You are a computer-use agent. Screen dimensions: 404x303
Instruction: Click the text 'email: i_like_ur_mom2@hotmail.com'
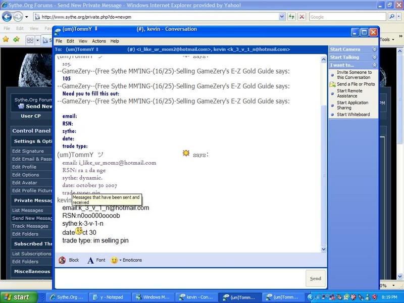(109, 163)
